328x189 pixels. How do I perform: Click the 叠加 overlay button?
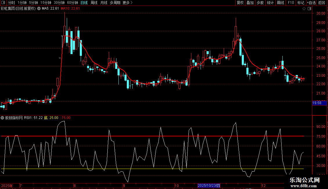(250, 3)
